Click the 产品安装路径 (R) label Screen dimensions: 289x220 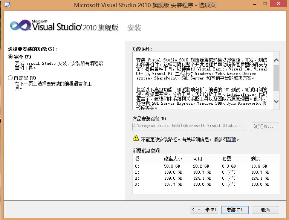[150, 119]
